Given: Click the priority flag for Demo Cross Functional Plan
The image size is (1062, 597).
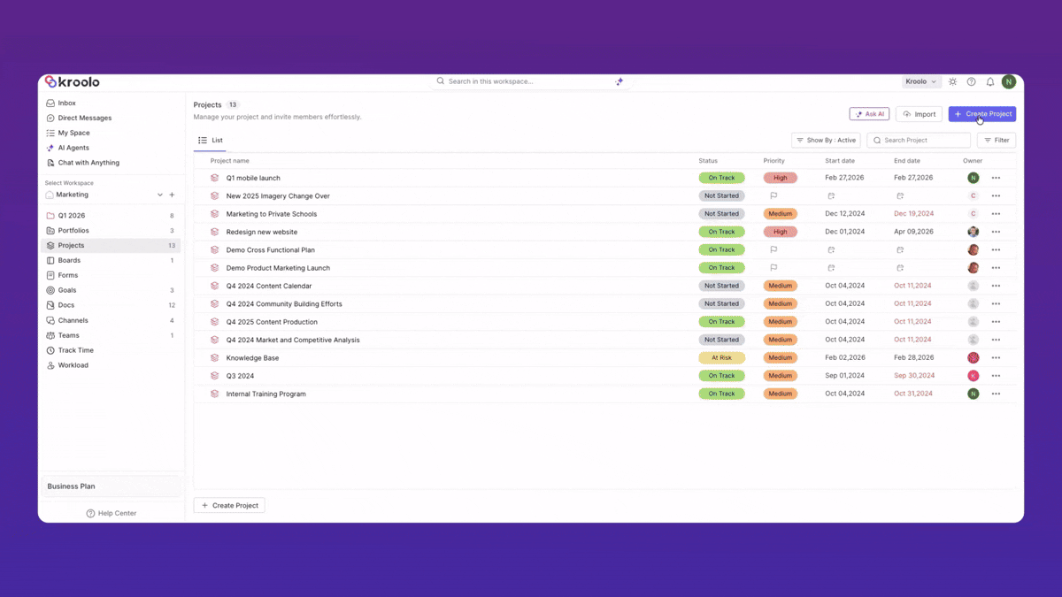Looking at the screenshot, I should [773, 249].
